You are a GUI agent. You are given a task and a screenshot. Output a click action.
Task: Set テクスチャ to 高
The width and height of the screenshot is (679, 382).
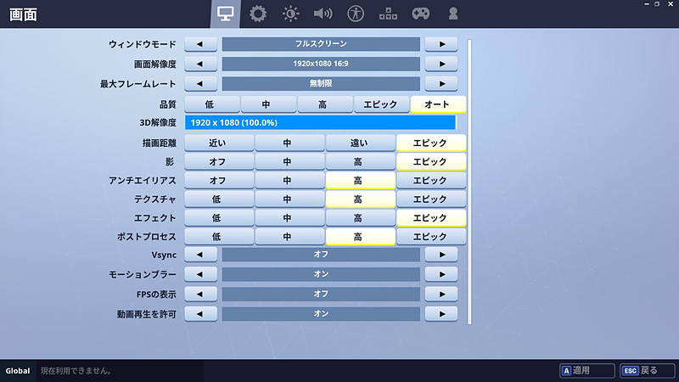360,199
